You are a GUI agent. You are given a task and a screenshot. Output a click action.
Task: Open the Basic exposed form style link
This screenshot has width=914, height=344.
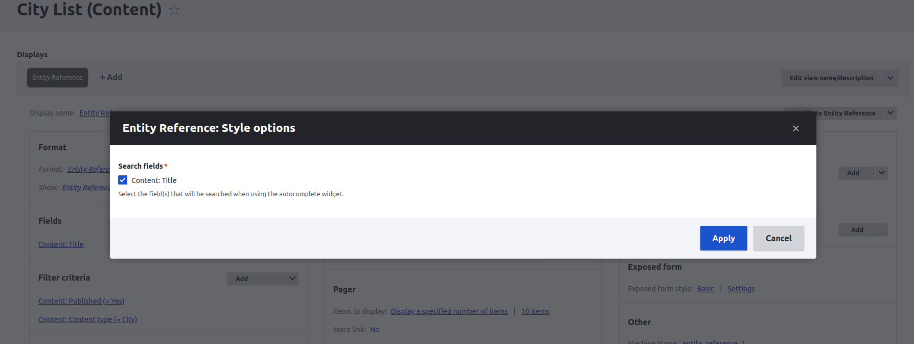point(705,289)
